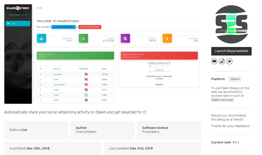Click the Software license Proprietary box
262x155 pixels.
tap(169, 130)
